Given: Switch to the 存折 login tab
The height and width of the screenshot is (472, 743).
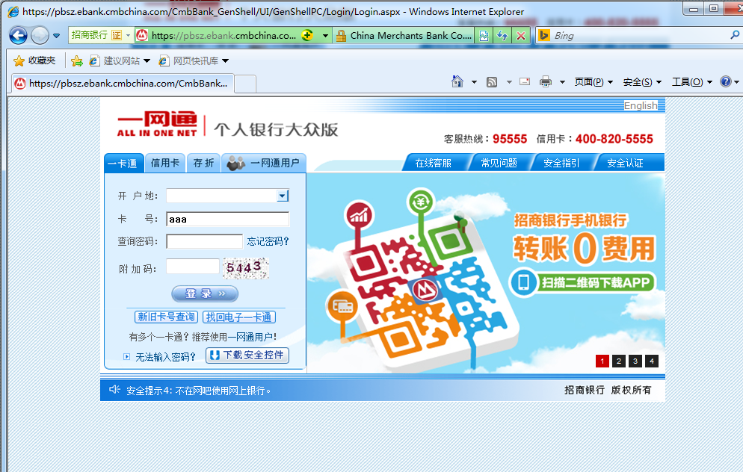Looking at the screenshot, I should pyautogui.click(x=203, y=163).
